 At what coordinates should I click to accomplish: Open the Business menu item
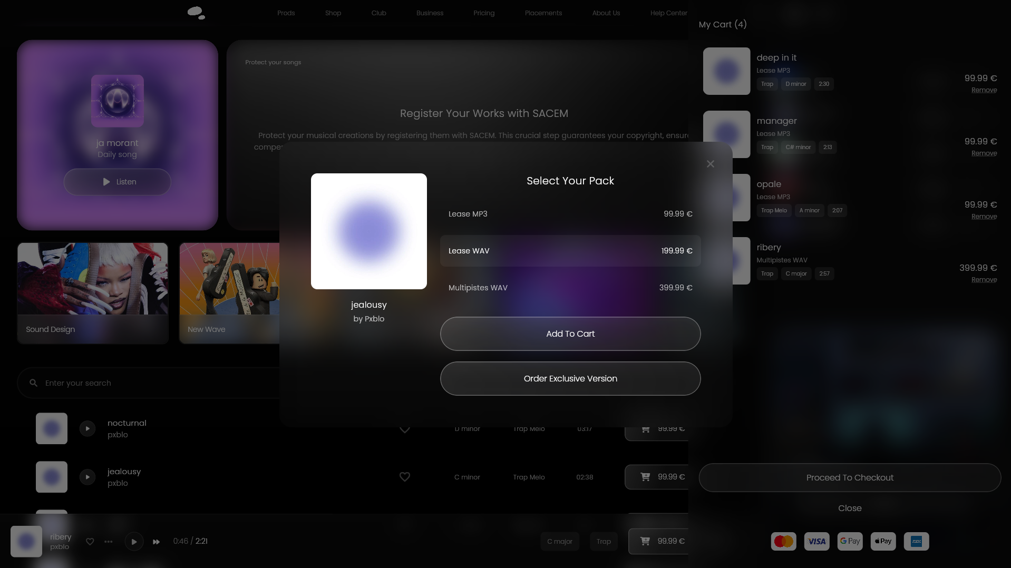click(x=430, y=13)
